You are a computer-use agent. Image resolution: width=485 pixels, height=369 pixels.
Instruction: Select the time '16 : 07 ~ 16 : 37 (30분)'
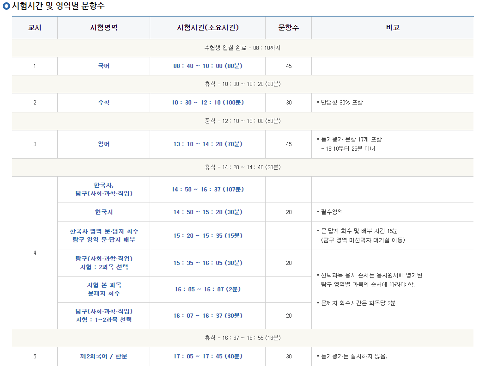click(x=207, y=316)
